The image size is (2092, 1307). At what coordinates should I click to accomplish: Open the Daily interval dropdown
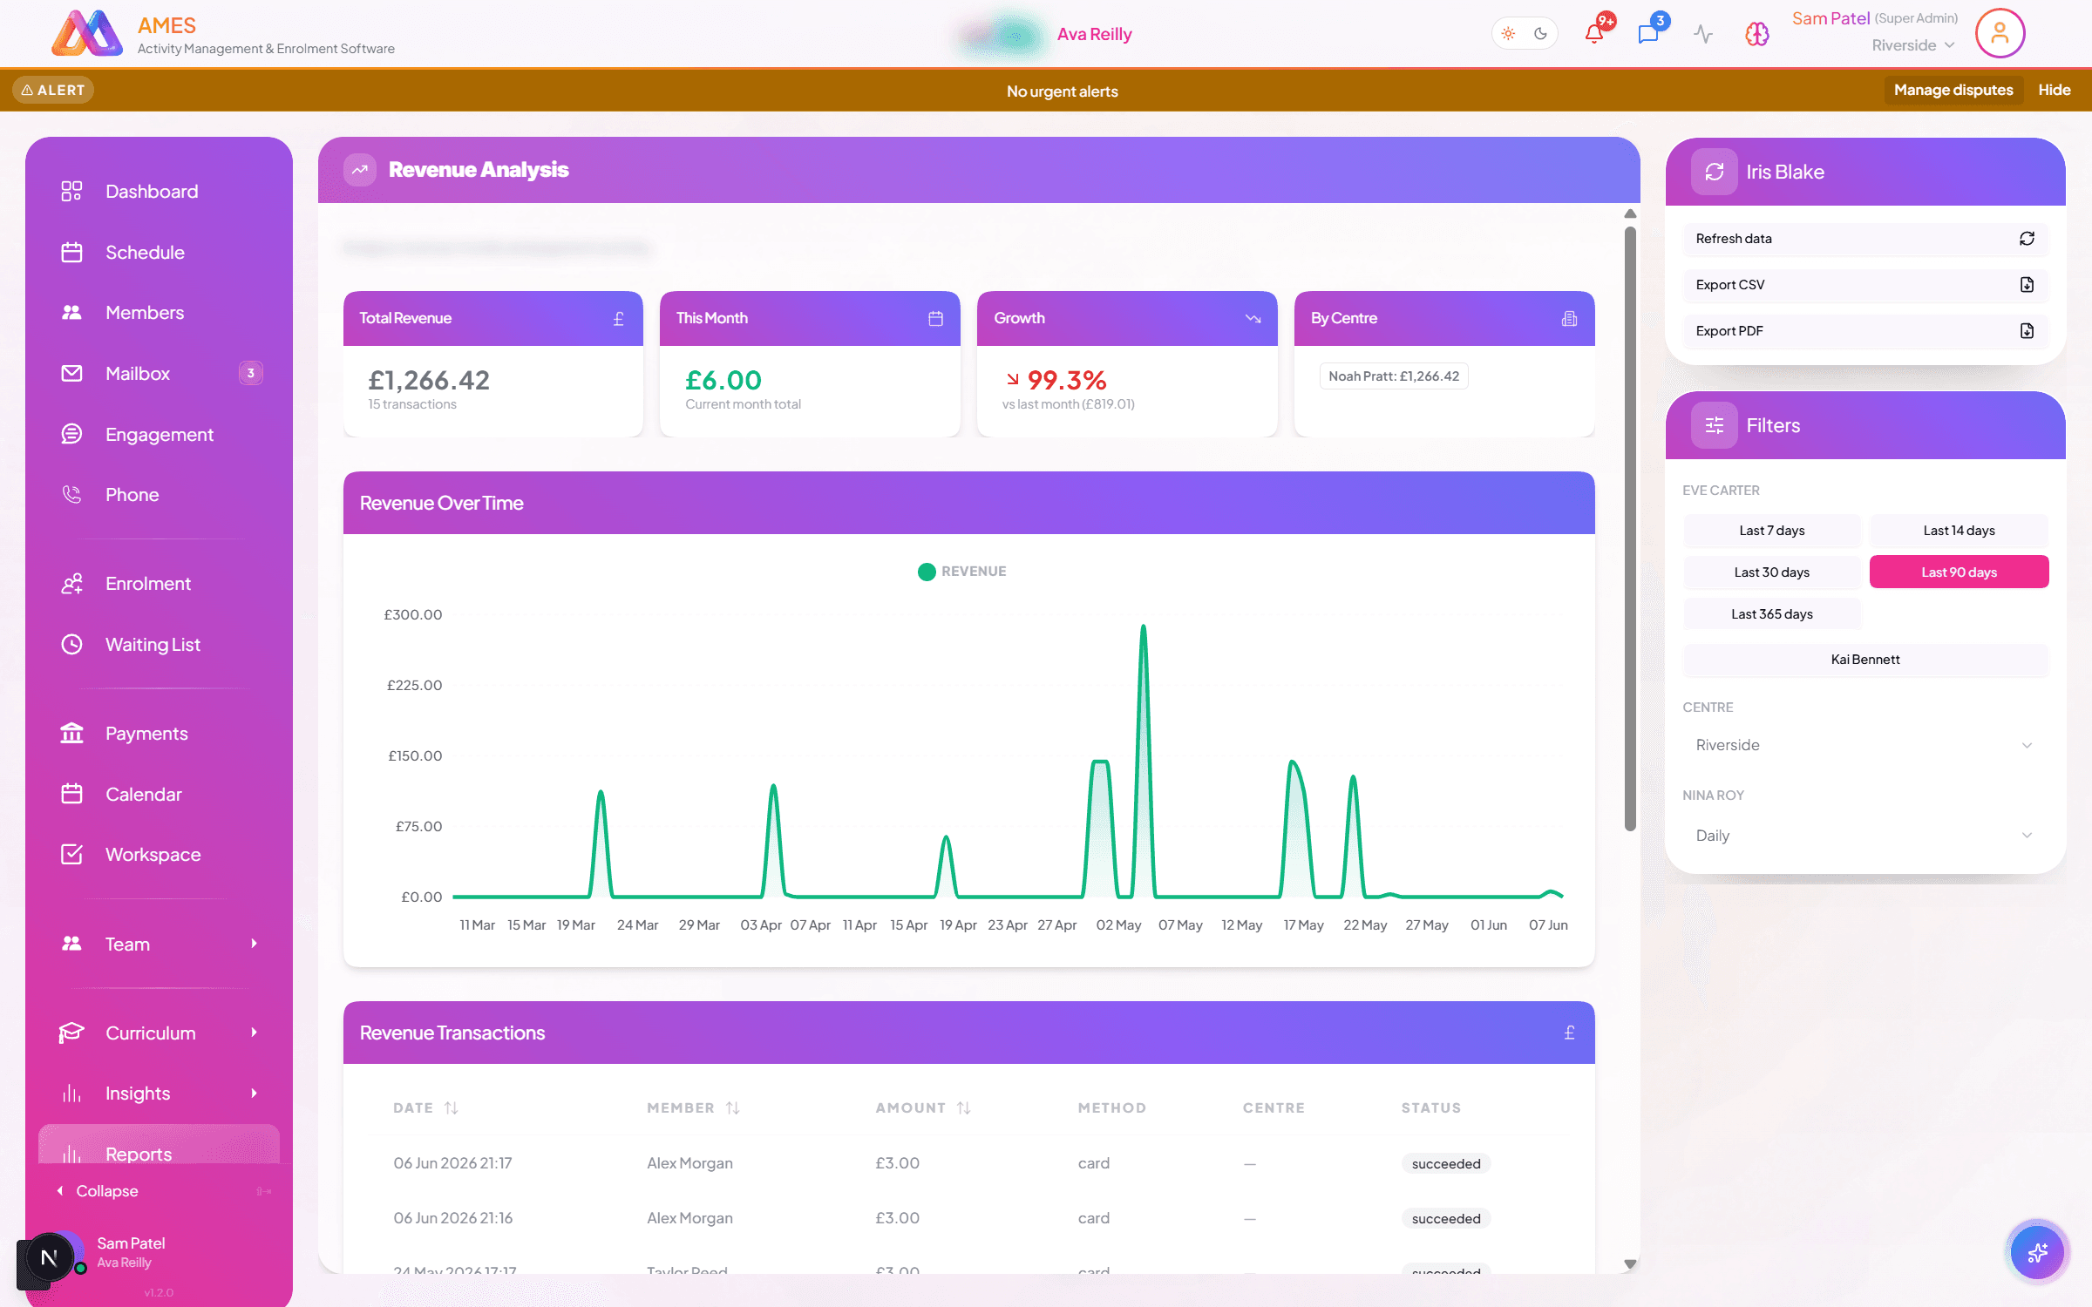click(x=1864, y=836)
